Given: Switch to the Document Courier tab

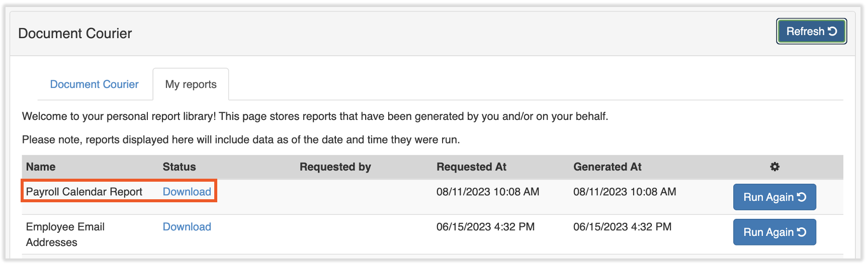Looking at the screenshot, I should click(94, 84).
